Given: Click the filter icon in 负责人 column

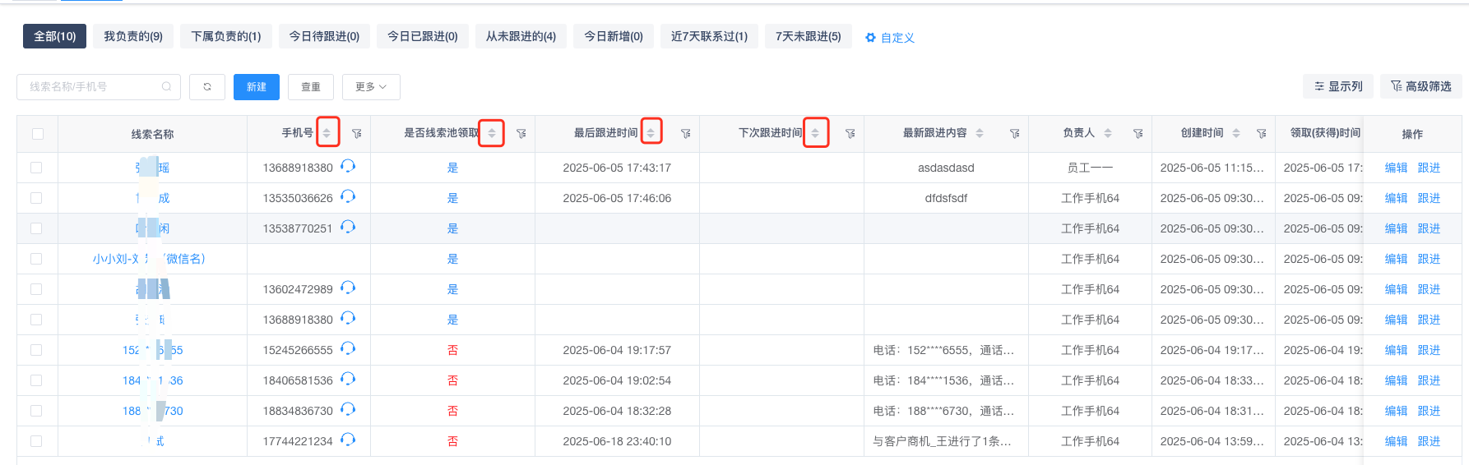Looking at the screenshot, I should point(1138,133).
